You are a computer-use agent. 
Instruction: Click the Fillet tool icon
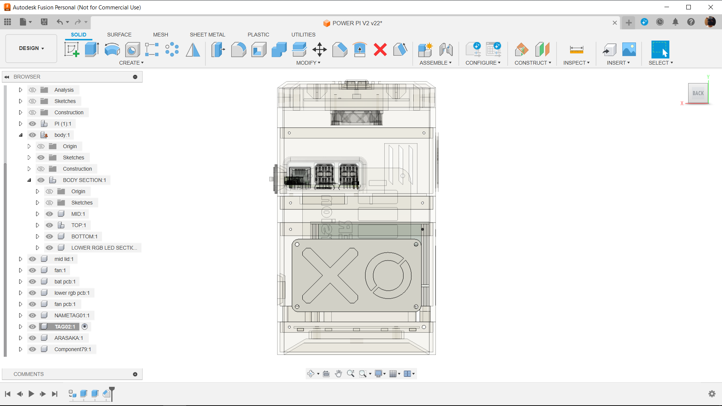pyautogui.click(x=238, y=49)
